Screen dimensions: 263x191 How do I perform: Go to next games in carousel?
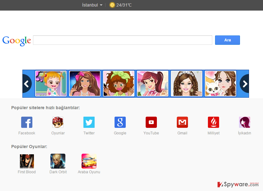point(245,84)
